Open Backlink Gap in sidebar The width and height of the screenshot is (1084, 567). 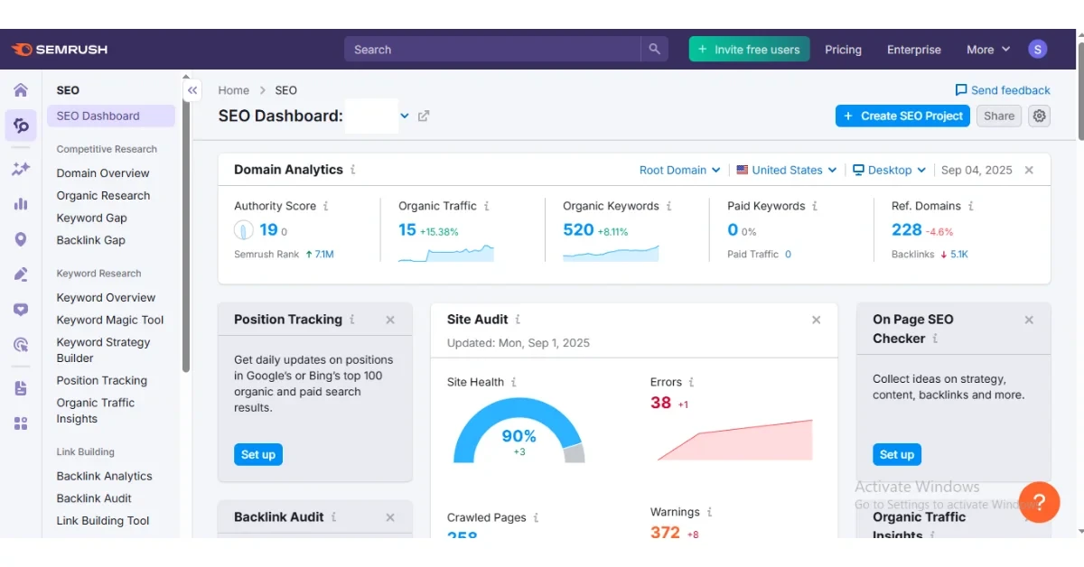(x=90, y=240)
